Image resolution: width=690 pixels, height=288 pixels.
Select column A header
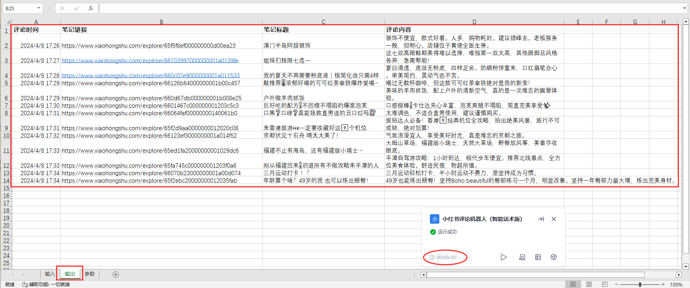(36, 22)
